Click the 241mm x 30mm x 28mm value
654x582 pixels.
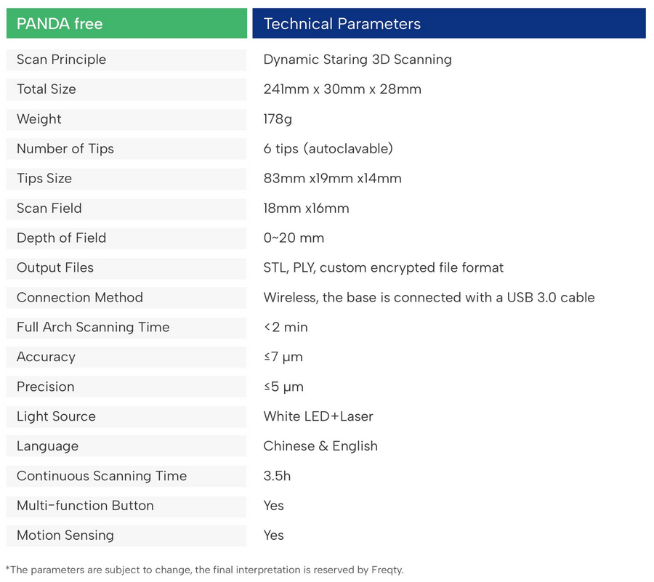(342, 89)
